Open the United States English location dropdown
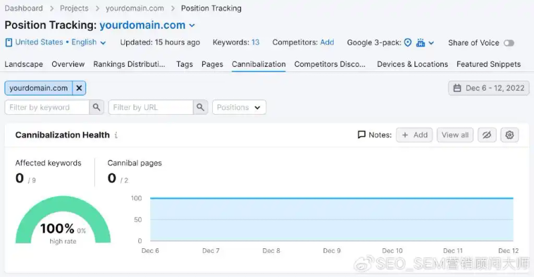The height and width of the screenshot is (277, 534). 55,42
